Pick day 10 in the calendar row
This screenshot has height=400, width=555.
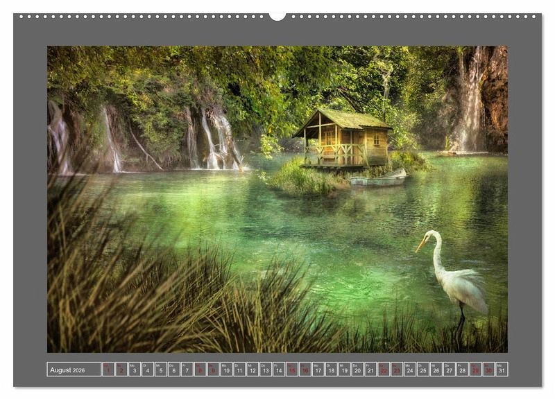pyautogui.click(x=226, y=369)
